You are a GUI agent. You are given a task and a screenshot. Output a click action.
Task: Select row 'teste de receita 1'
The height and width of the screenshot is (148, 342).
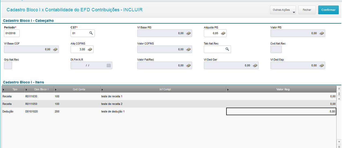tap(169, 96)
